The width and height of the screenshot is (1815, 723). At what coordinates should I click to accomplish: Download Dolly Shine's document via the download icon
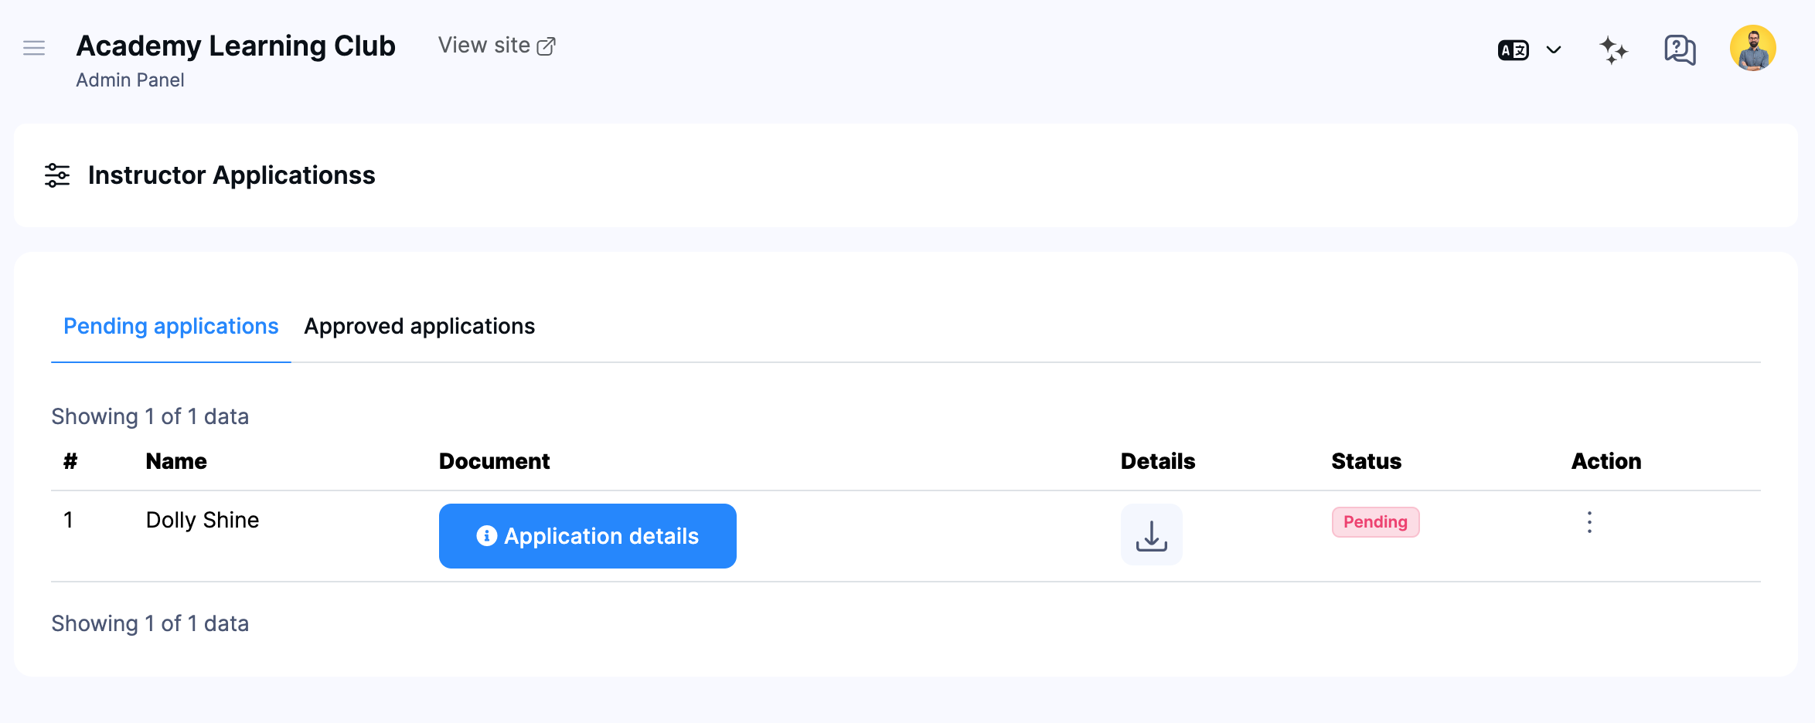coord(1151,535)
